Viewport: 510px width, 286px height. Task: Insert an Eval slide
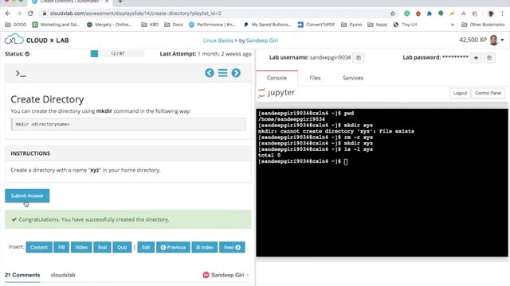pyautogui.click(x=103, y=247)
